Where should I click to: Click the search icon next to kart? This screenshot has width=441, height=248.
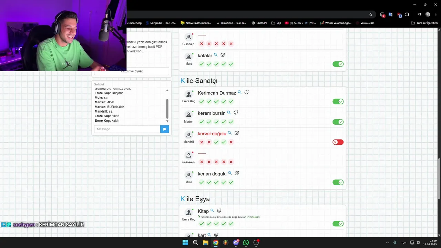[x=209, y=235]
